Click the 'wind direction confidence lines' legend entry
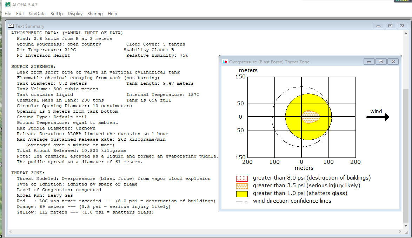 pos(292,201)
